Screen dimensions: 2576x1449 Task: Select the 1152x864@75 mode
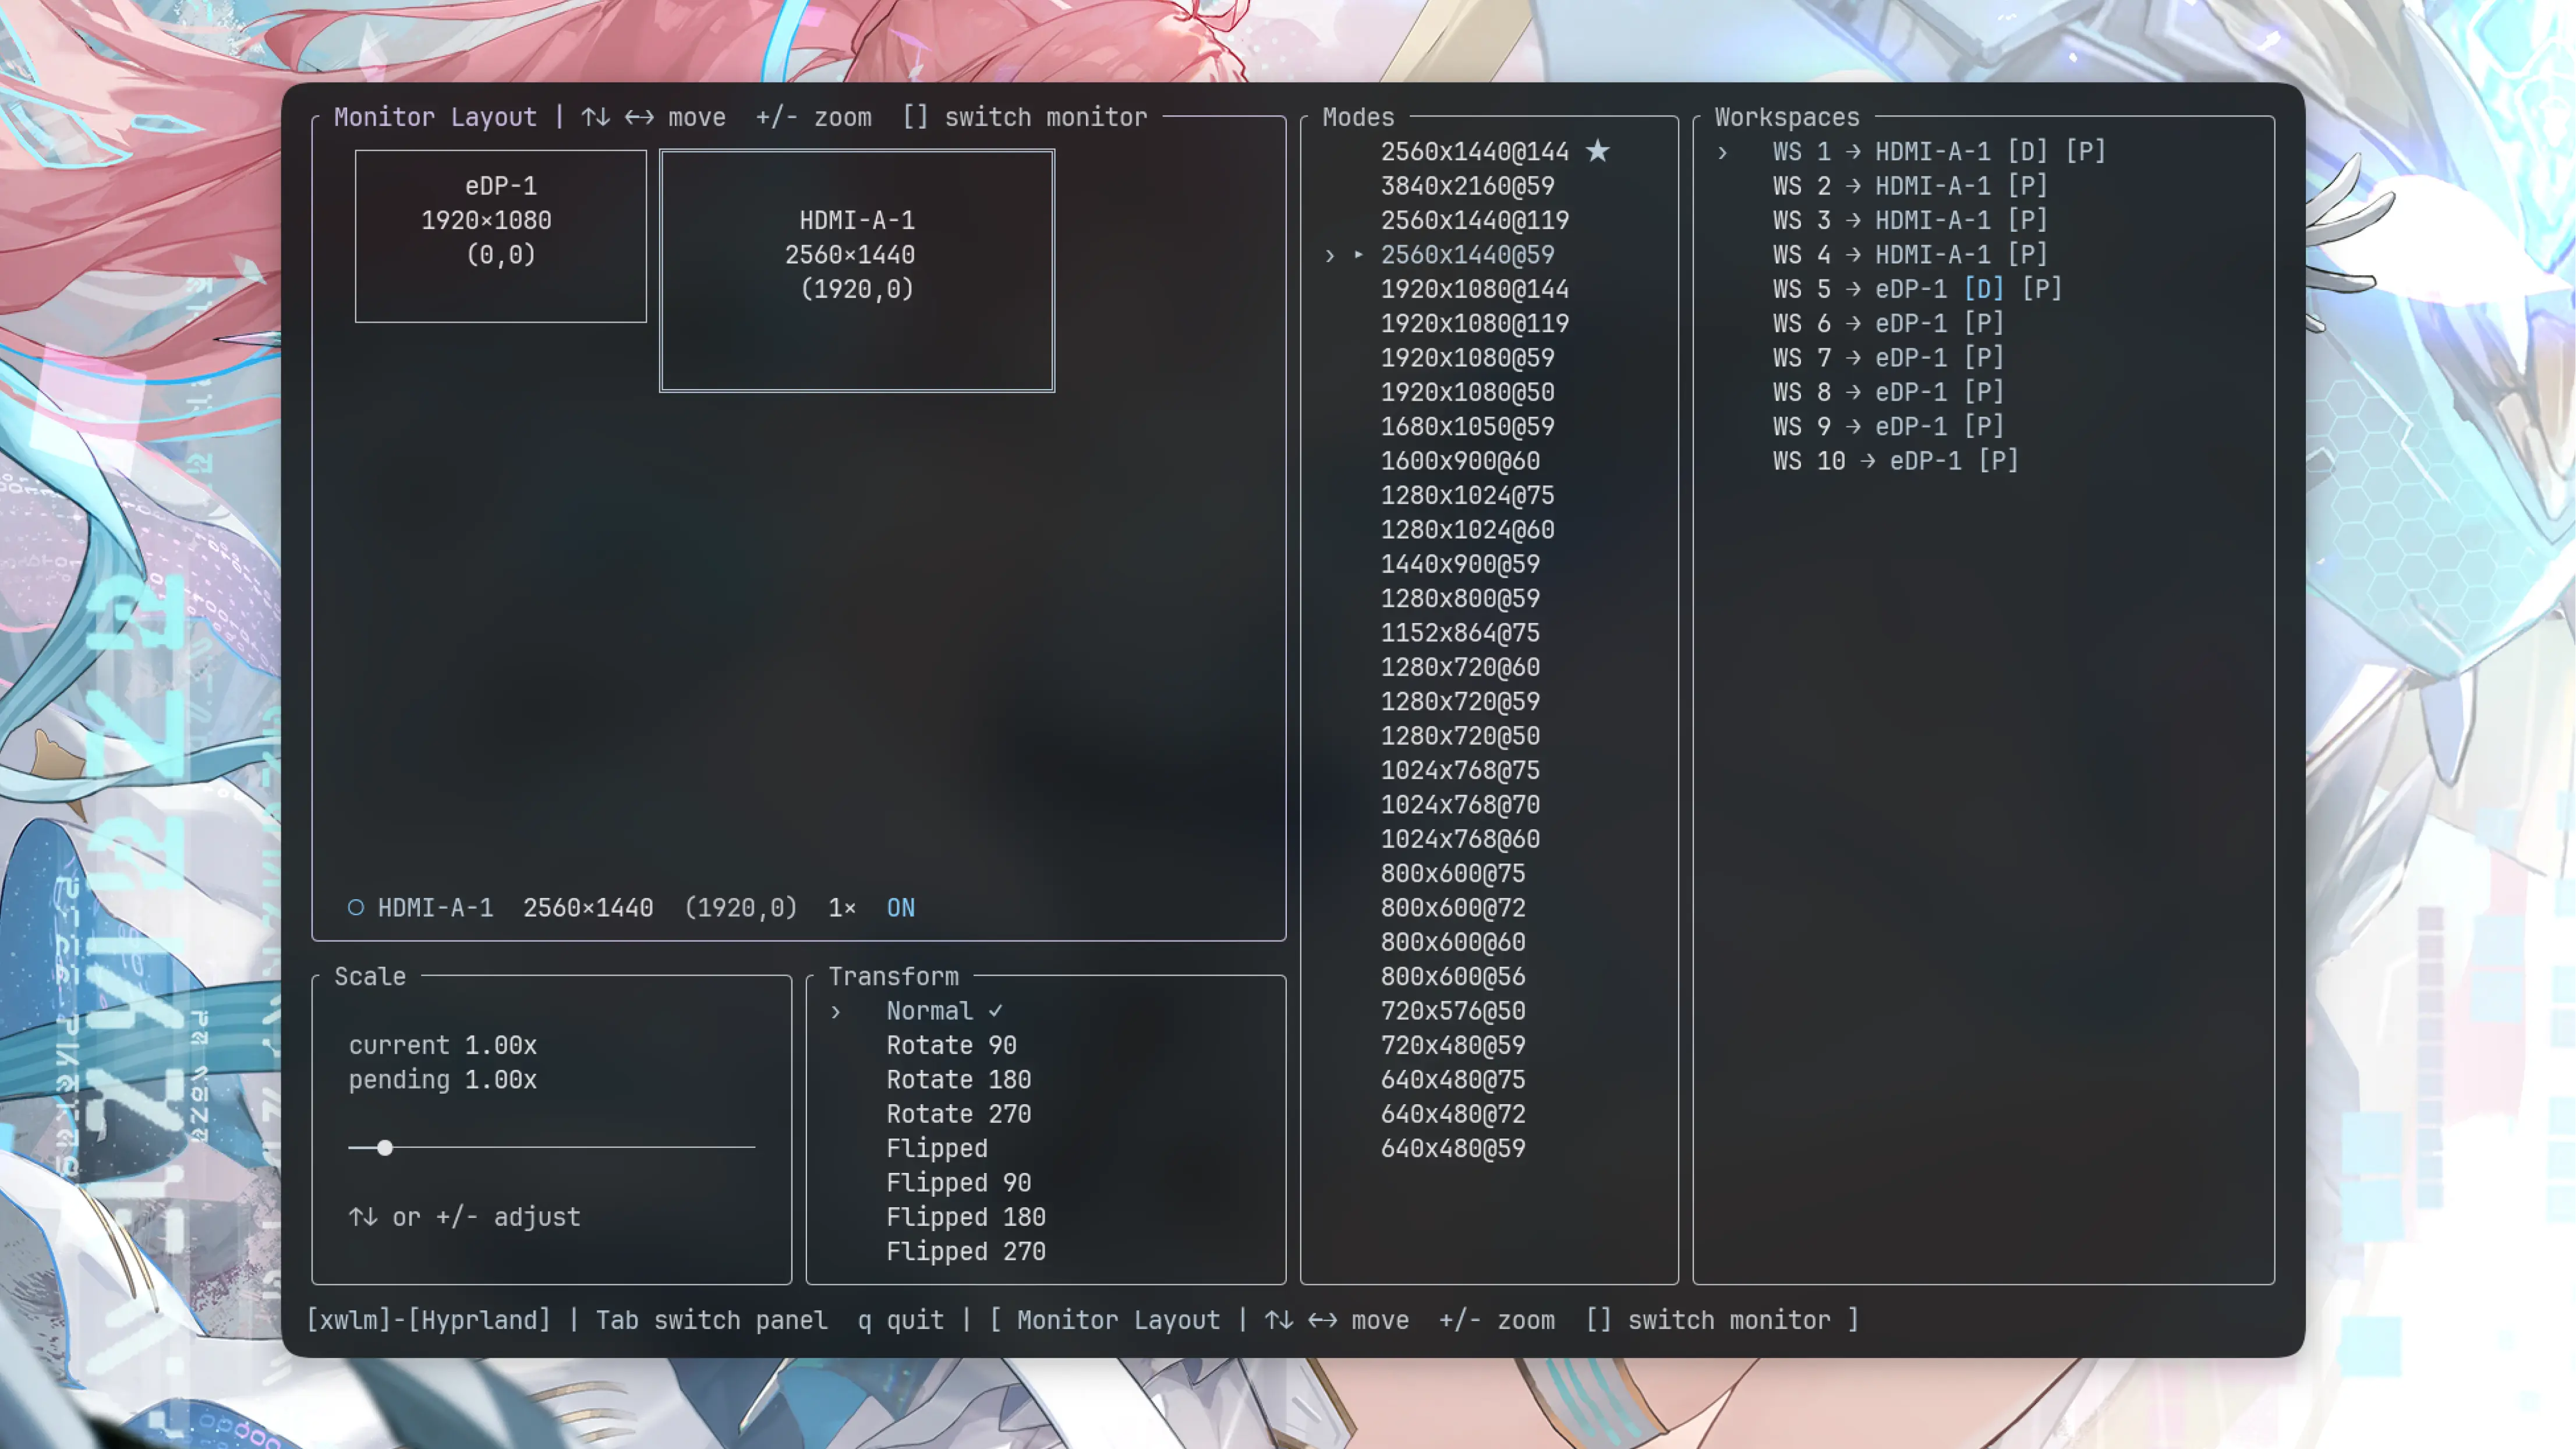click(x=1461, y=633)
